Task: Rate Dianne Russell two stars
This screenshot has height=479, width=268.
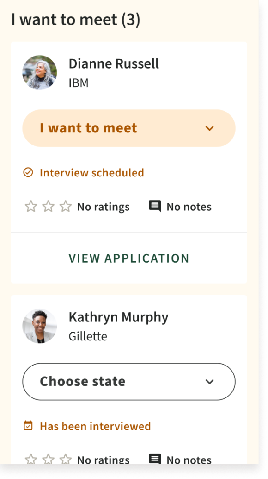Action: pyautogui.click(x=48, y=207)
